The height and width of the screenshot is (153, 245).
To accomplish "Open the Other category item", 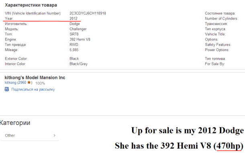I will [x=30, y=135].
